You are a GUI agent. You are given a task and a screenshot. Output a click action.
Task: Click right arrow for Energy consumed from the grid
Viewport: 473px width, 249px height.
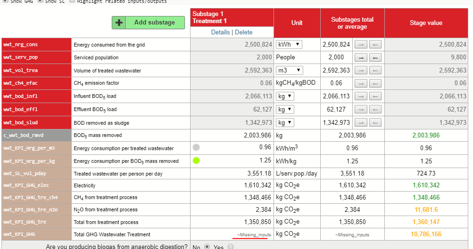point(361,45)
